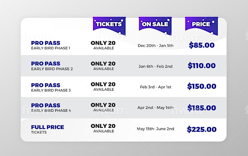Click Only 20 Available in Full Price row

pyautogui.click(x=103, y=129)
